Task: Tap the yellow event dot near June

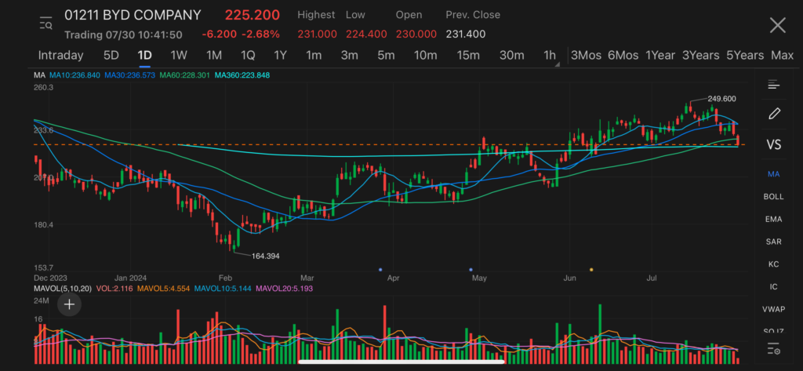Action: pyautogui.click(x=590, y=269)
